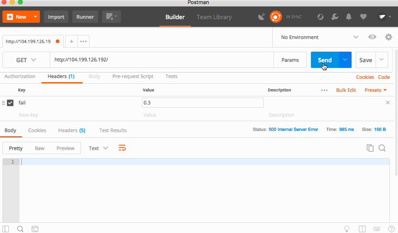Open the new window icon dropdown
This screenshot has width=398, height=233.
click(112, 17)
